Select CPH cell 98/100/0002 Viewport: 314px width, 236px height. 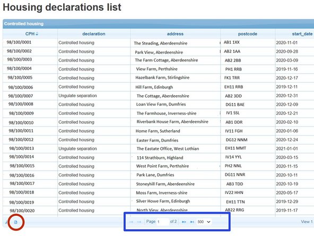[19, 51]
